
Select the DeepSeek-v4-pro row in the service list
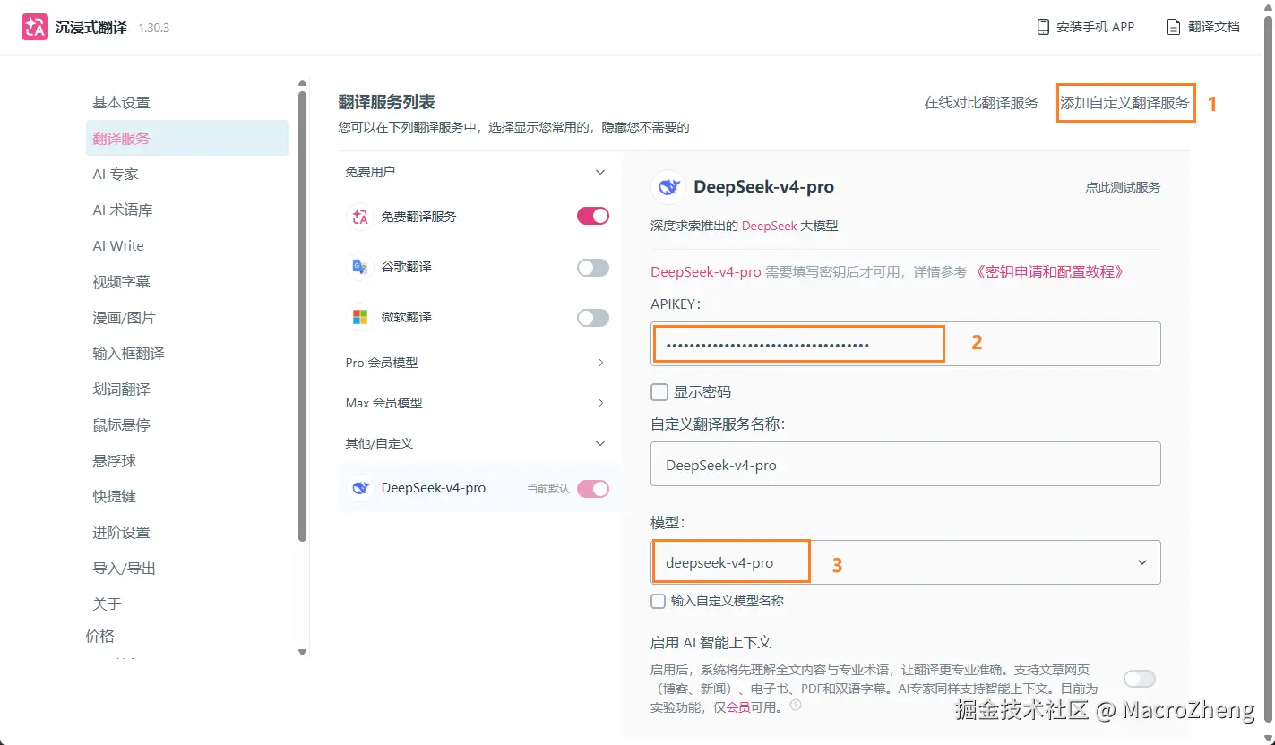[x=479, y=488]
